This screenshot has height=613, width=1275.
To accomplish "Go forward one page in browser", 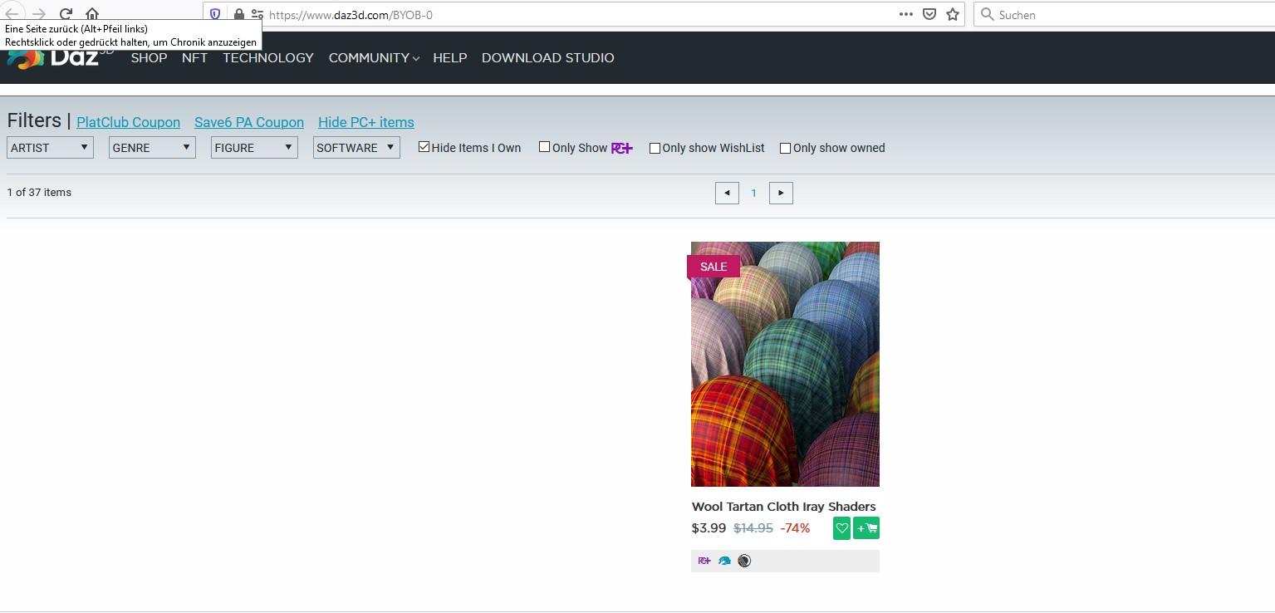I will [39, 14].
